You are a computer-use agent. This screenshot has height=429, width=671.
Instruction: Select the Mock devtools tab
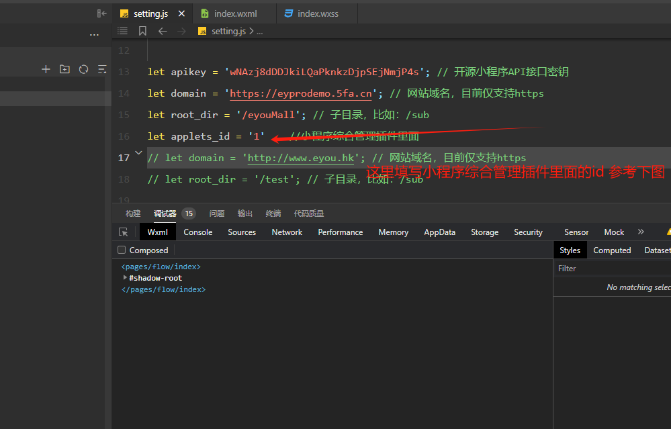coord(614,232)
